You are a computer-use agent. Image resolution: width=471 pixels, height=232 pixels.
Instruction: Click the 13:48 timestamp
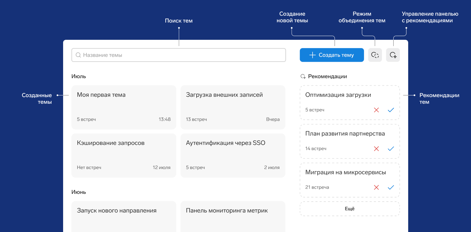point(165,119)
